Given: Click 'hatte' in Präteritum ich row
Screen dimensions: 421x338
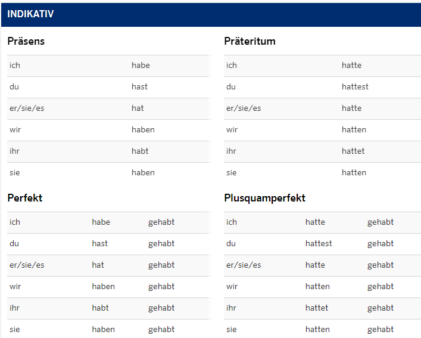Looking at the screenshot, I should [x=352, y=66].
